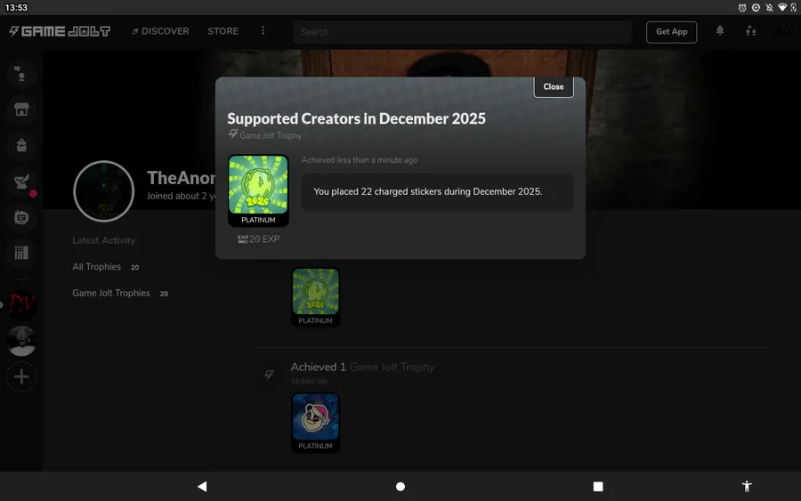Open the Game Jolt logo home link

pyautogui.click(x=60, y=32)
